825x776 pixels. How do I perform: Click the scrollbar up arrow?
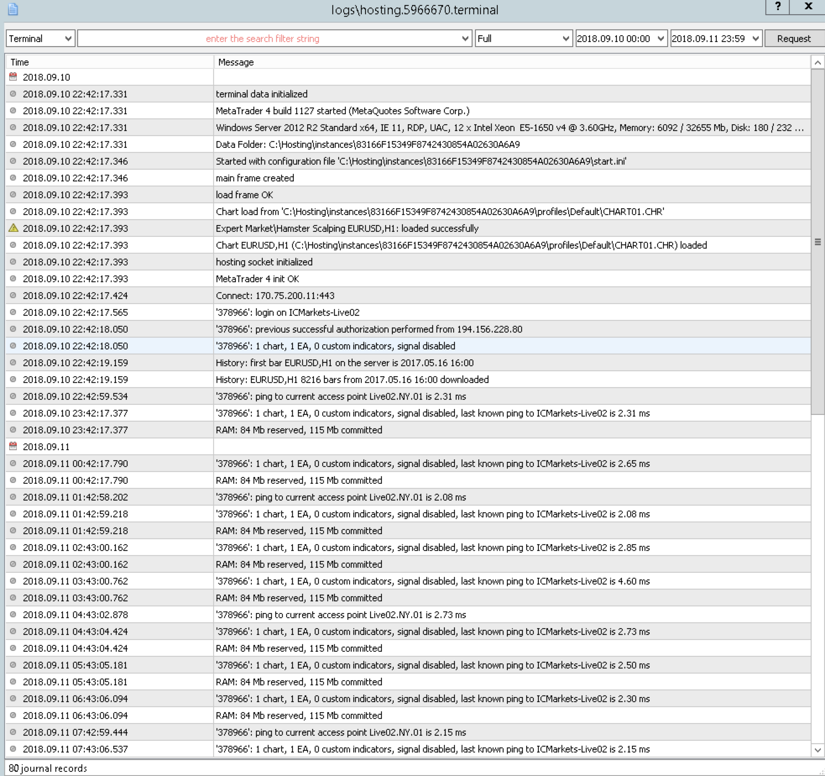click(817, 63)
